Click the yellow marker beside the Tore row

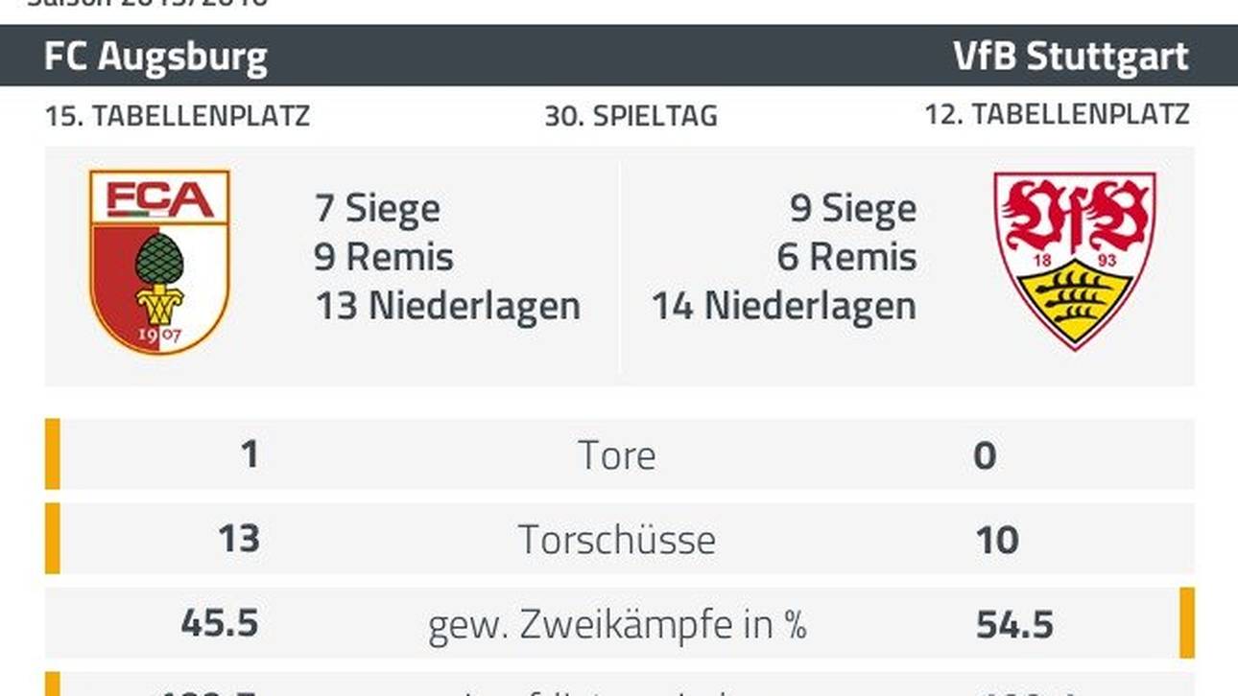pyautogui.click(x=53, y=454)
